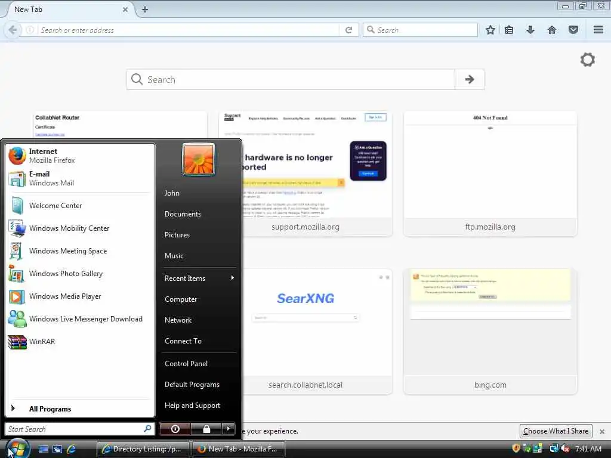Open the bing.com tile
611x458 pixels.
(490, 332)
